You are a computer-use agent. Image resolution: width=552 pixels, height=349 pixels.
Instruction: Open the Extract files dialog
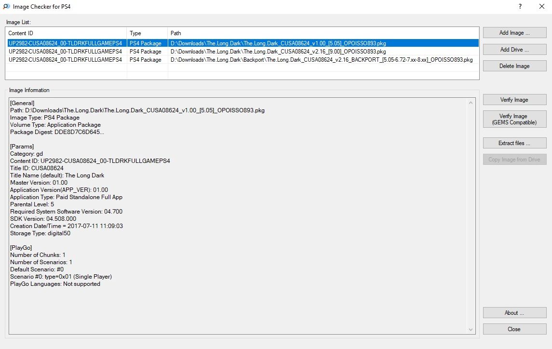(x=514, y=143)
